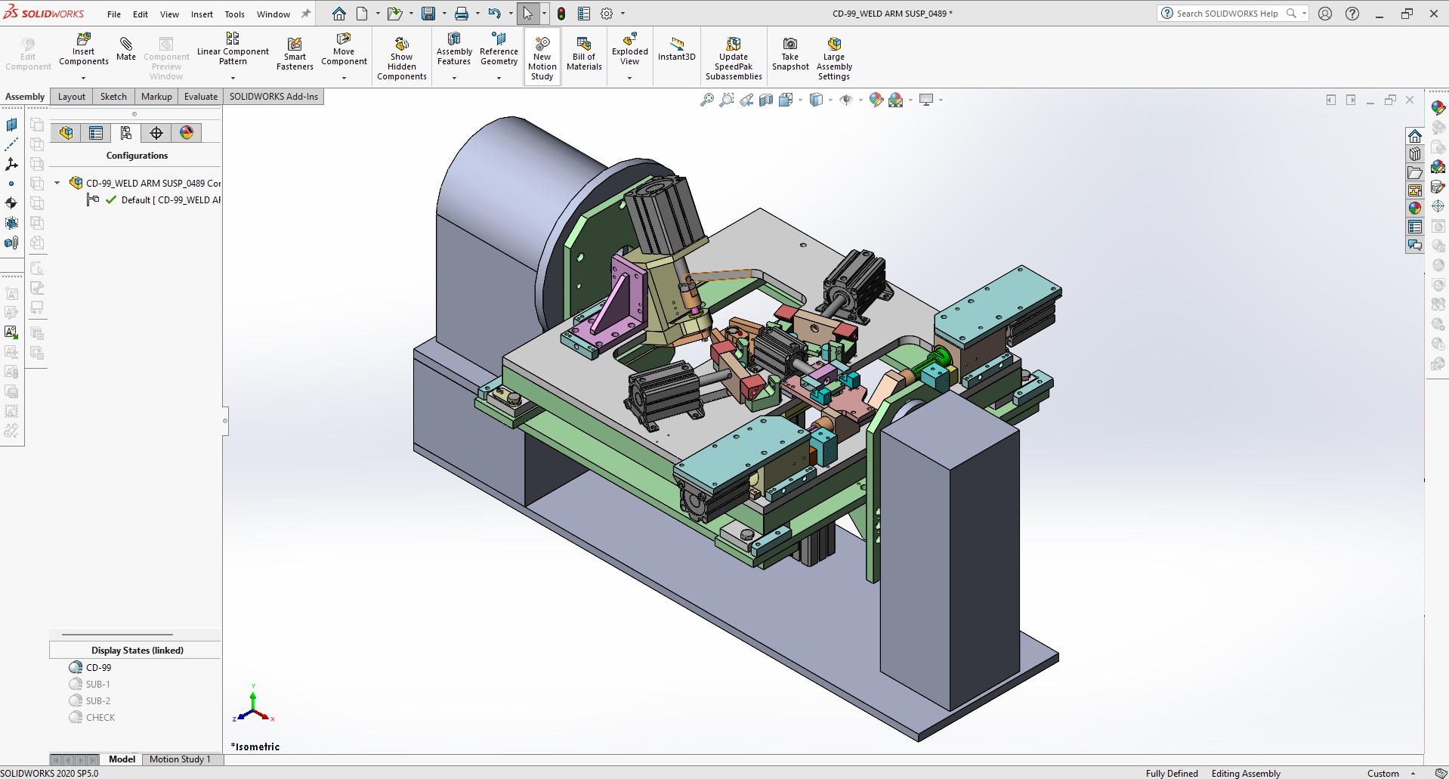The image size is (1449, 779).
Task: Open the Tools menu
Action: point(234,14)
